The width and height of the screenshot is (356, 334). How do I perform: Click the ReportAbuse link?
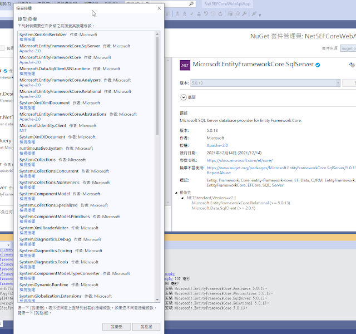click(219, 173)
